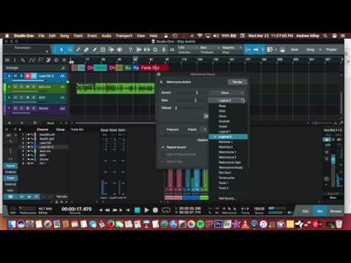Open the Song dropdown arrow at top right
Screen dimensions: 351x263
click(x=320, y=50)
